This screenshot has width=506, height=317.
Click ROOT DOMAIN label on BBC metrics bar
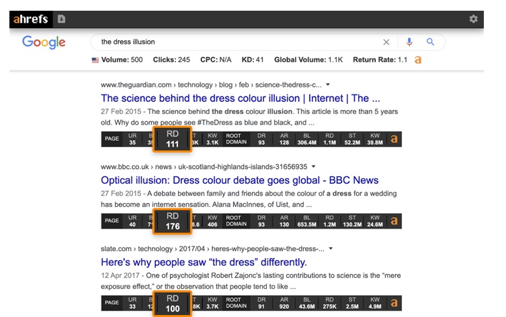(237, 221)
